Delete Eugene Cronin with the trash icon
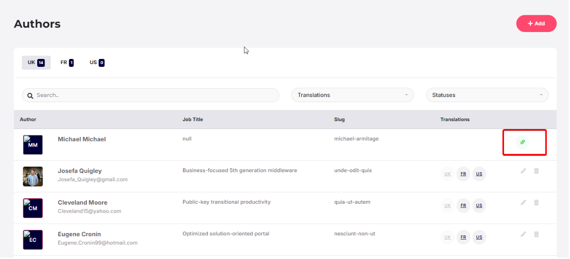This screenshot has height=259, width=570. click(x=537, y=234)
